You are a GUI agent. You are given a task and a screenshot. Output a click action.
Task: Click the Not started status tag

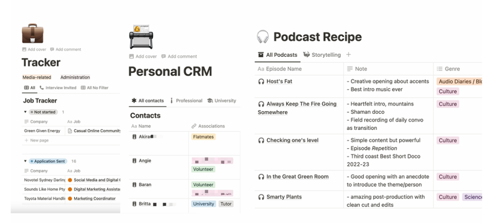pos(43,112)
